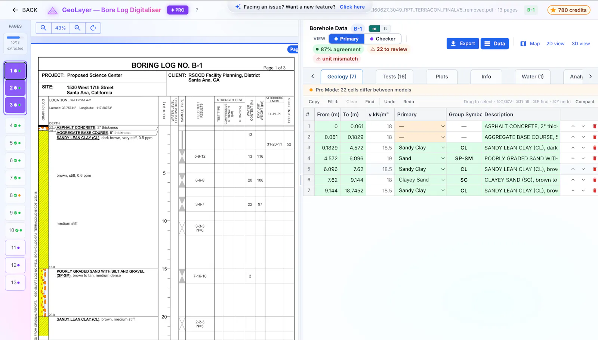Select page 4 thumbnail
598x340 pixels.
[x=15, y=126]
